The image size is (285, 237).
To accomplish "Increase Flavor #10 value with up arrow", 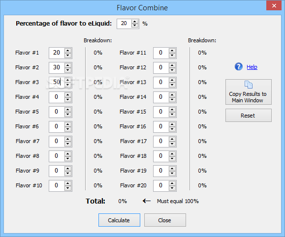I will click(x=68, y=183).
